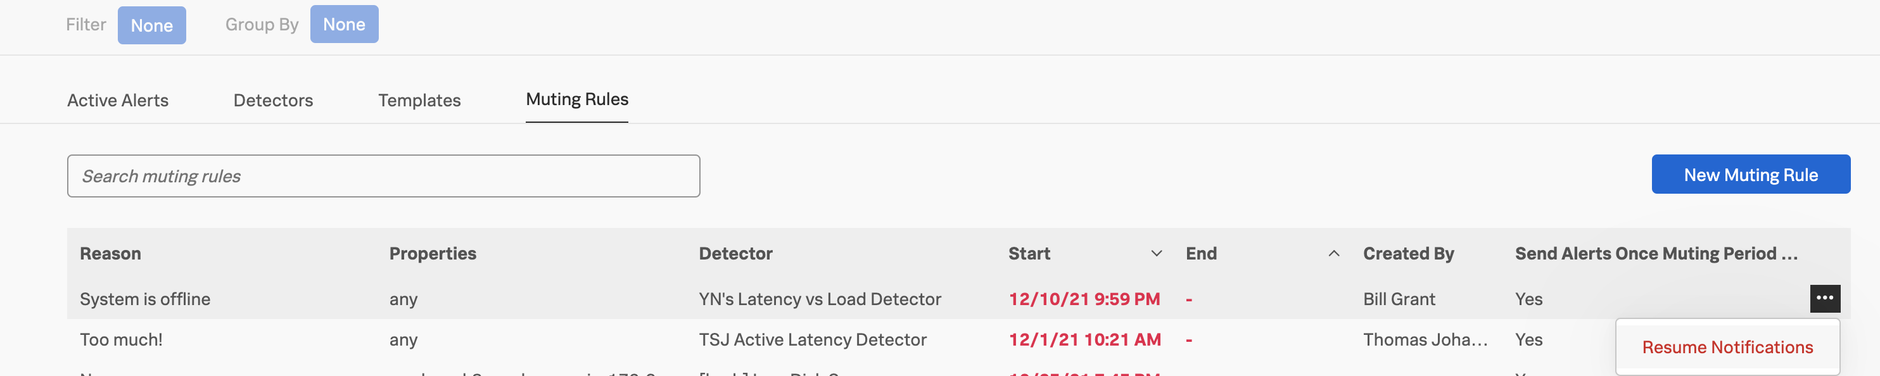Click the End column sort-up chevron

[x=1333, y=254]
